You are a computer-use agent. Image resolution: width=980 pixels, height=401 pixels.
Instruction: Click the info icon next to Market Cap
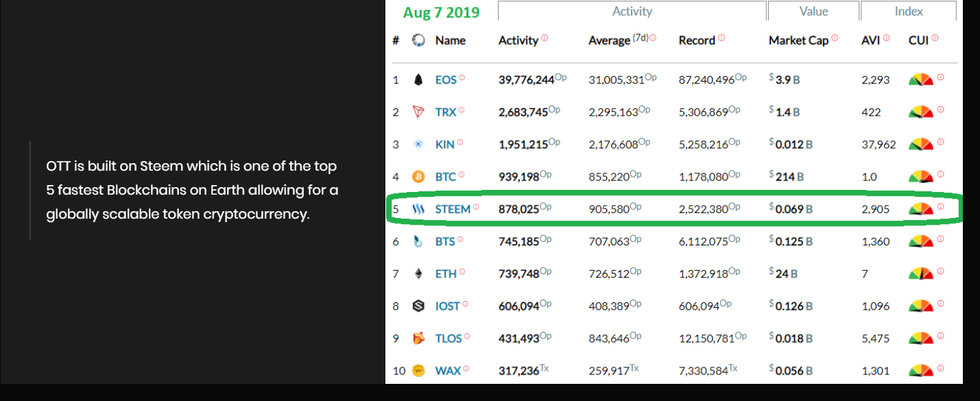pos(835,38)
